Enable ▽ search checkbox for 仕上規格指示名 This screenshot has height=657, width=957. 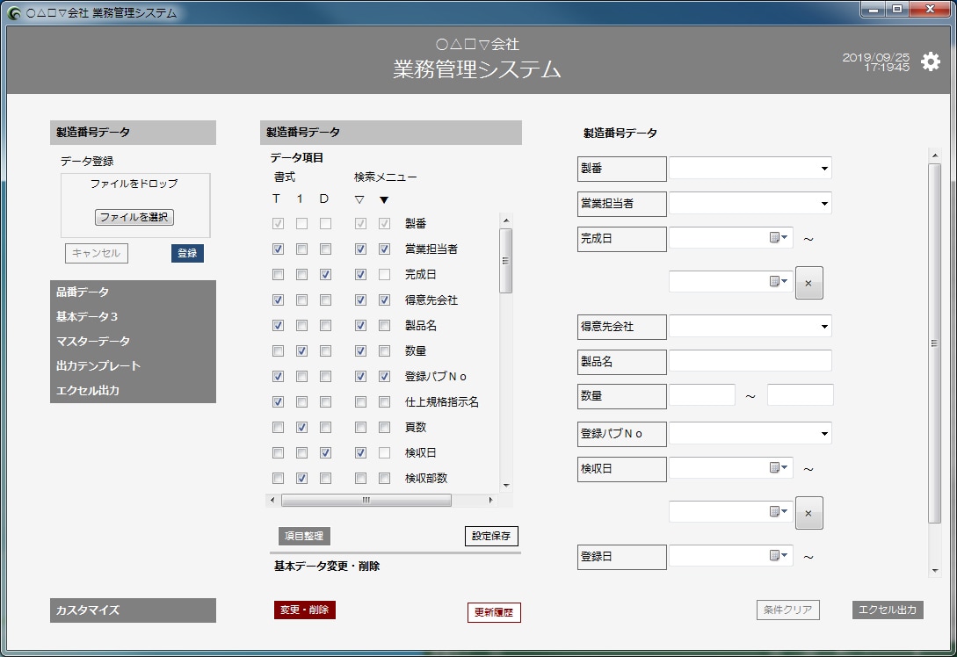(x=360, y=402)
